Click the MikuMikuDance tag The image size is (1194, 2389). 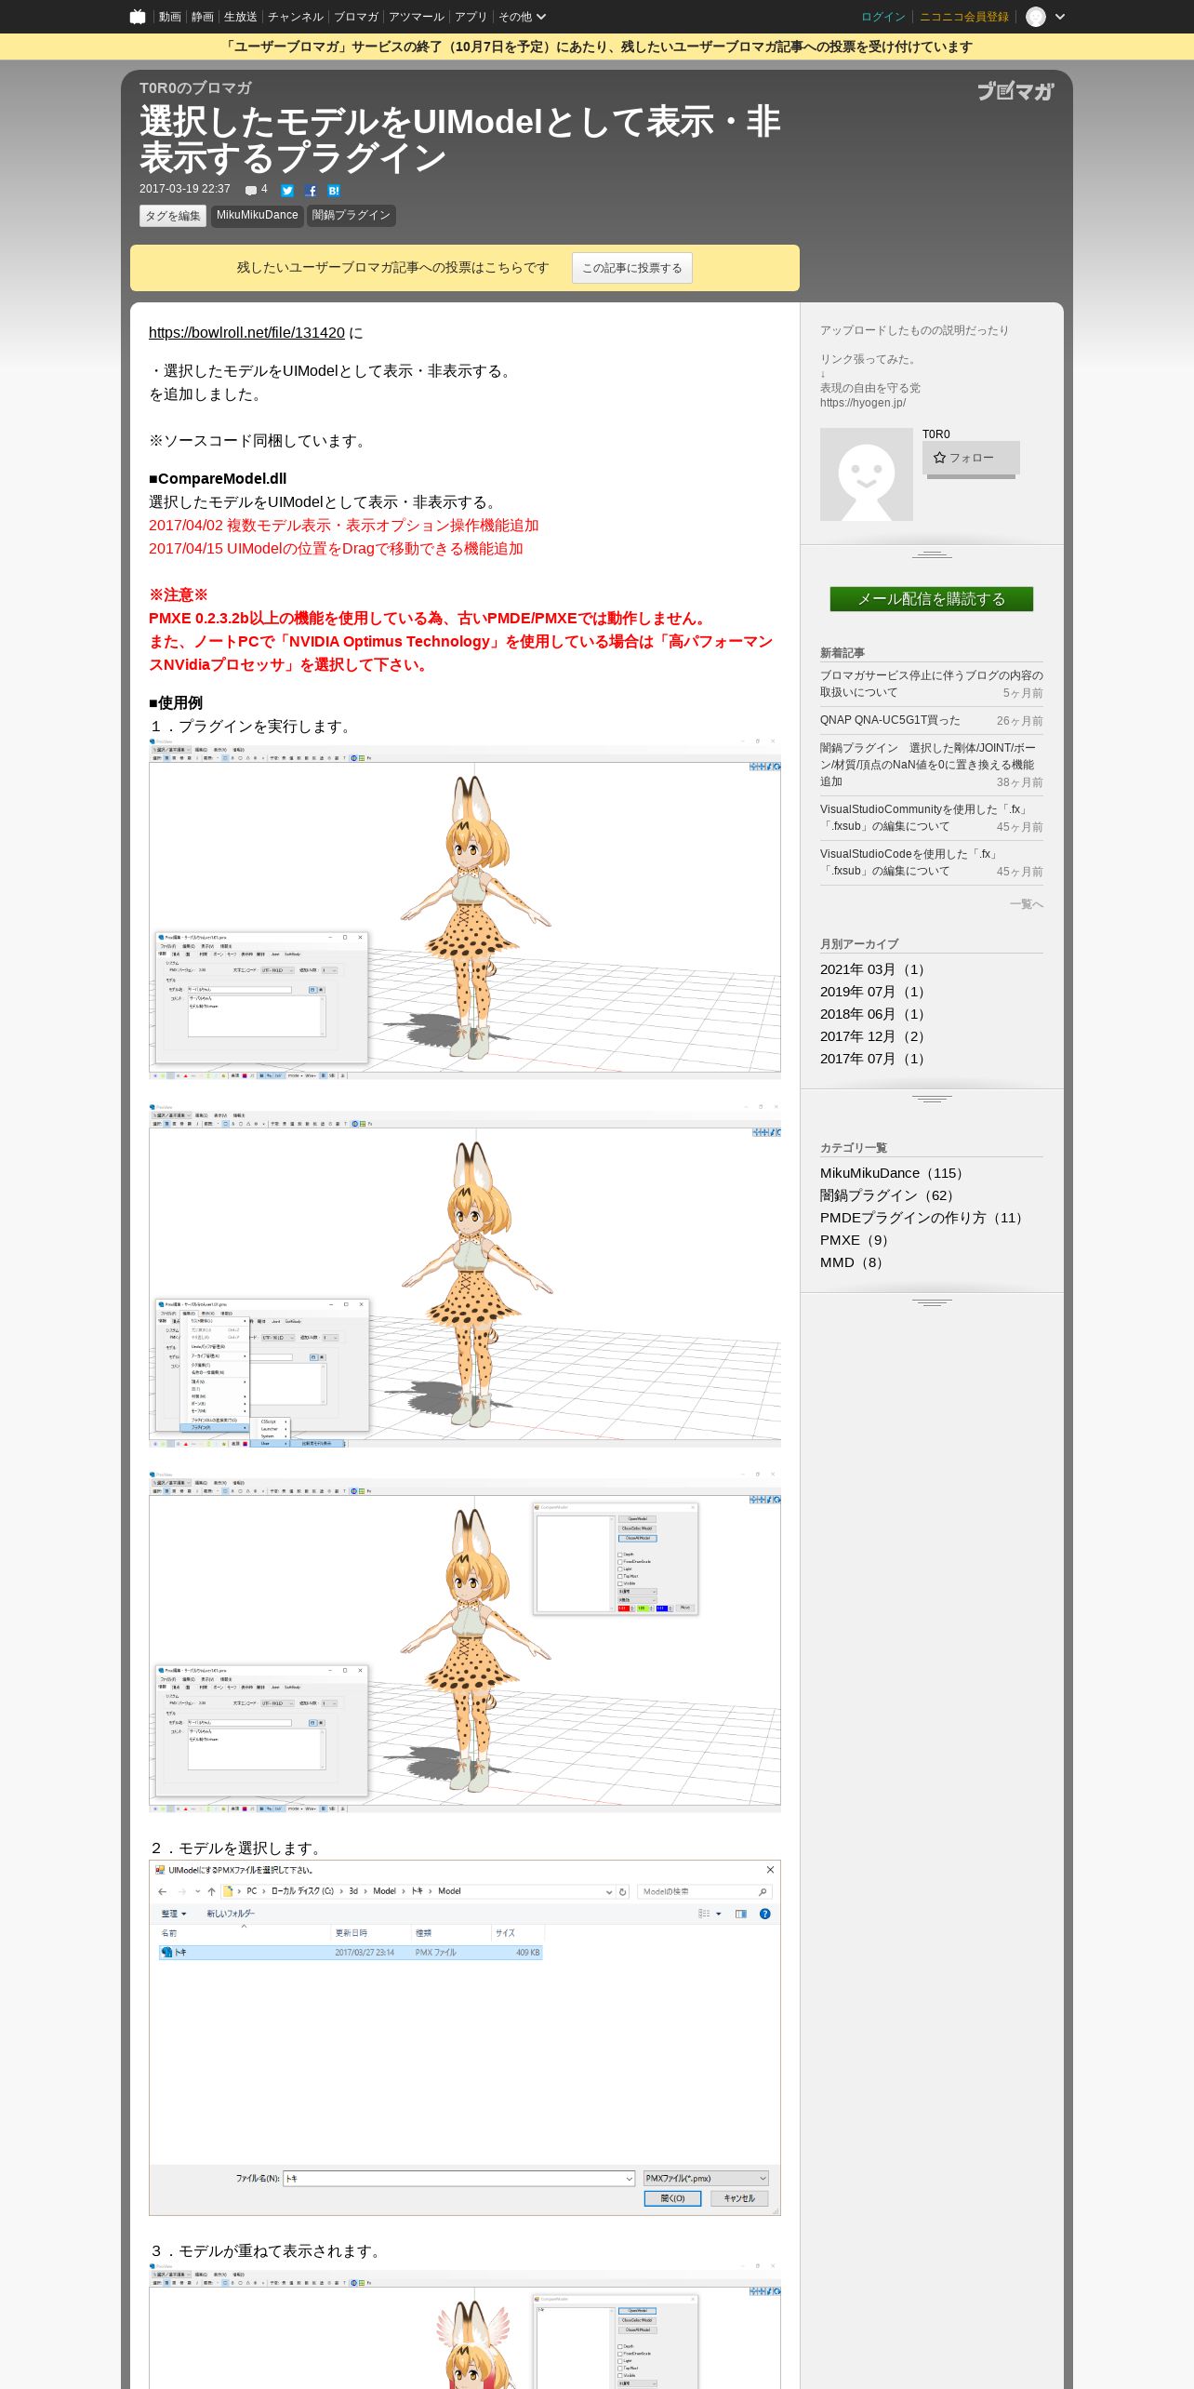258,216
